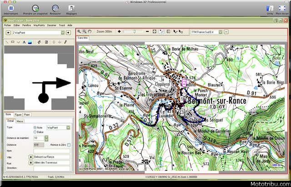Open the WayPoints menu

click(x=39, y=25)
